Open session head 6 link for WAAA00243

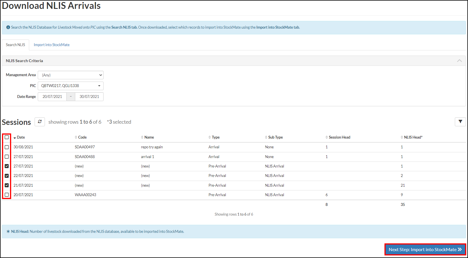coord(327,195)
